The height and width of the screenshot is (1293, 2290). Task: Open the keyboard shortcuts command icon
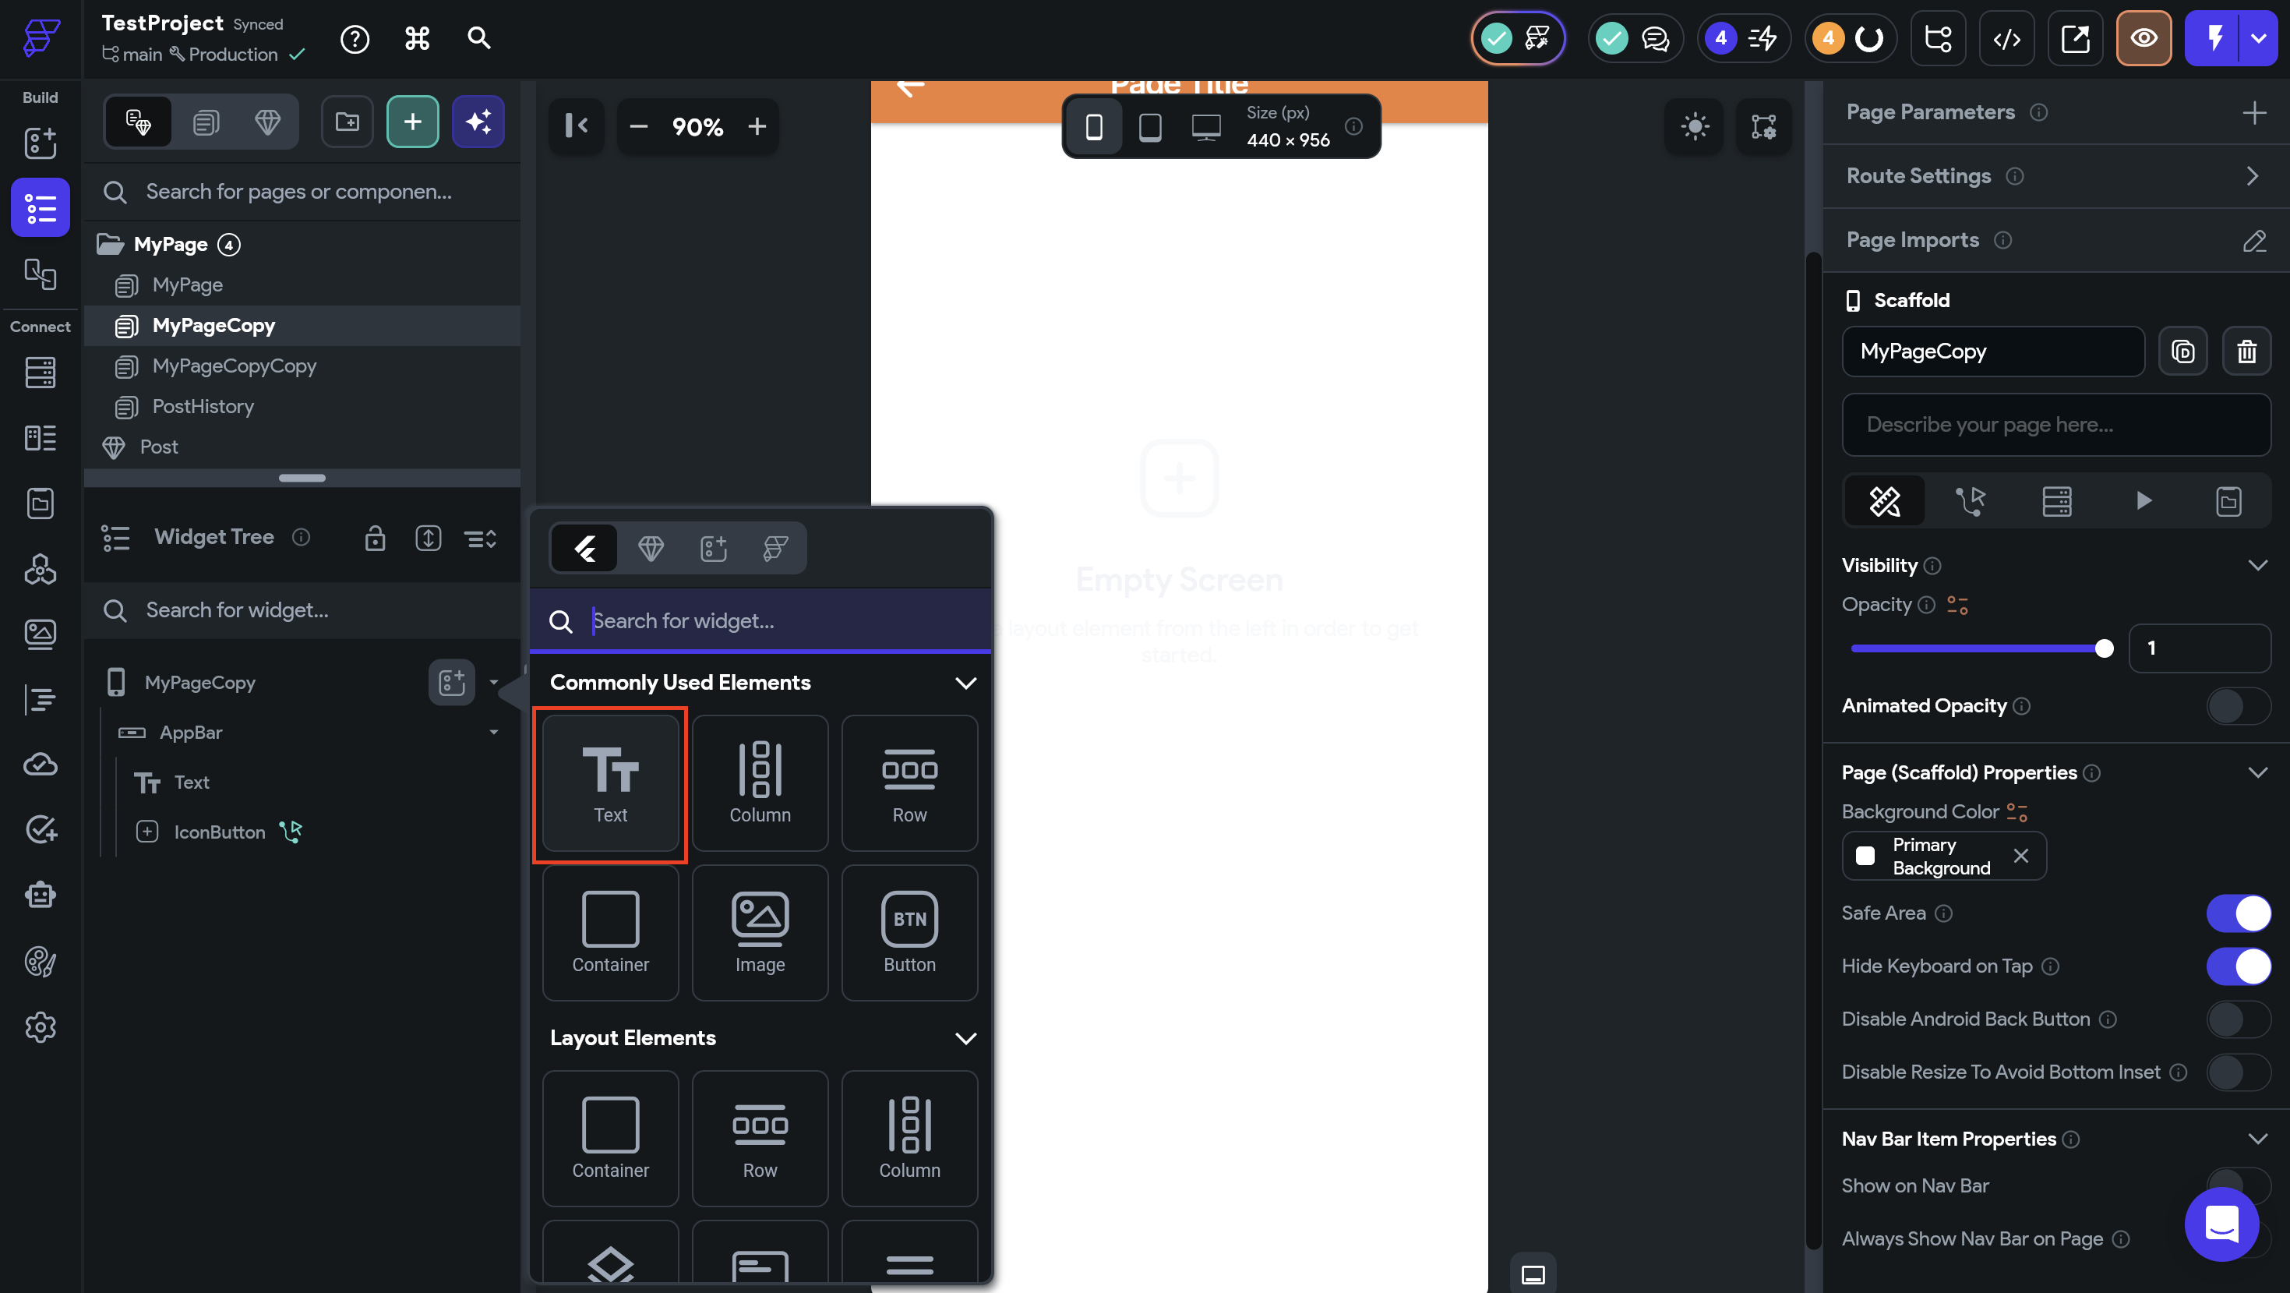click(x=417, y=38)
